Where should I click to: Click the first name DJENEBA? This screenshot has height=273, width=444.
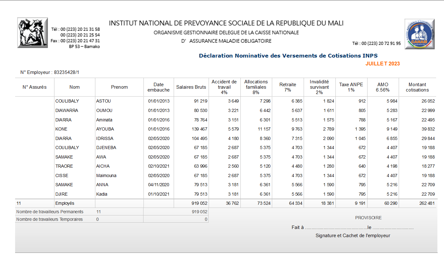tap(106, 148)
